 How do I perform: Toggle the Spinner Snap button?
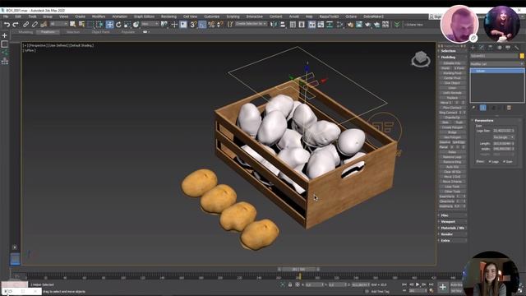(x=220, y=25)
